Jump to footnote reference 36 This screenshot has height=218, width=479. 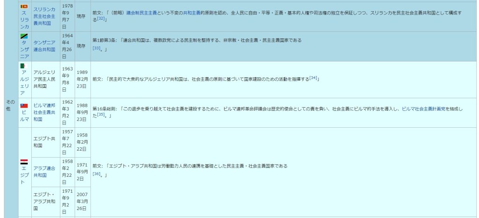(x=97, y=174)
